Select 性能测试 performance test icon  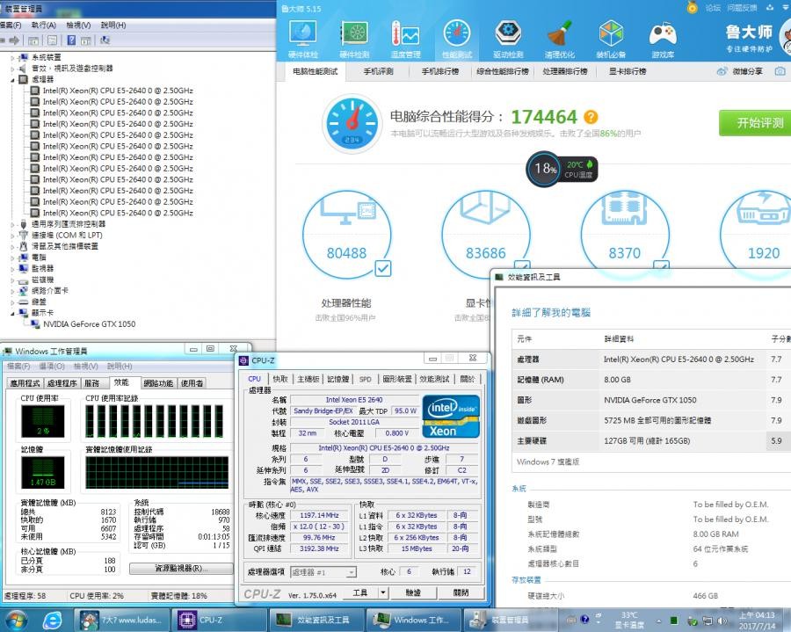pyautogui.click(x=457, y=40)
